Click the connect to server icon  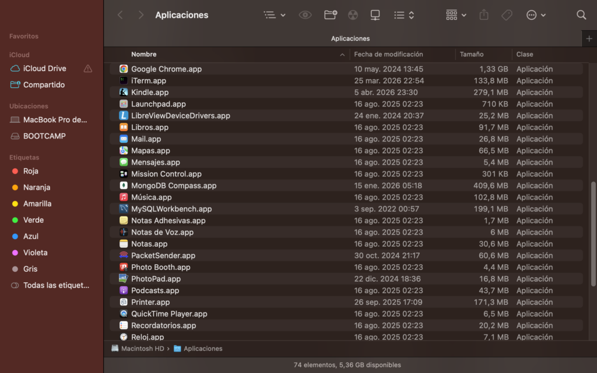[x=375, y=15]
